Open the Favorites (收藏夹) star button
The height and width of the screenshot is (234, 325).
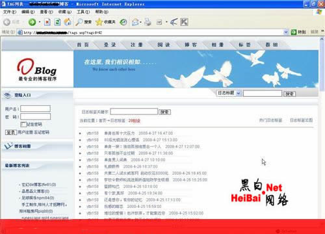coord(105,22)
